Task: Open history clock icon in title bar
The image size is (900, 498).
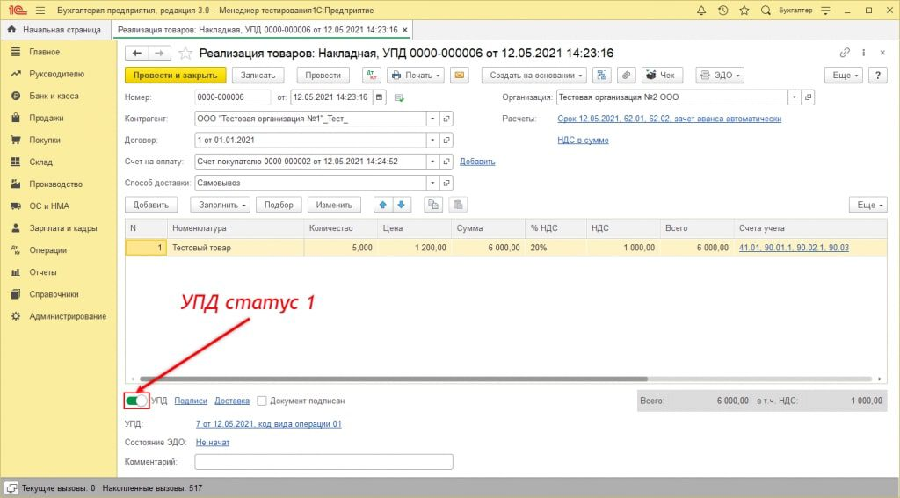Action: click(x=722, y=11)
